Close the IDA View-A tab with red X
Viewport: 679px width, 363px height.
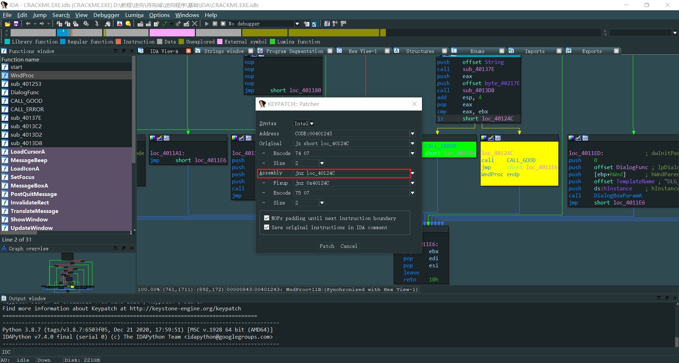pos(188,51)
